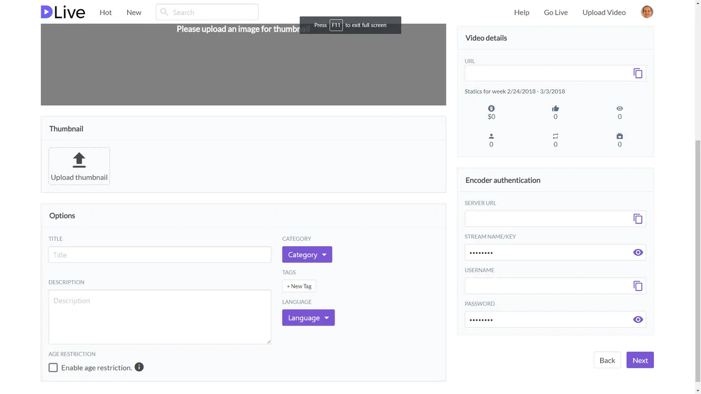Click into the Title field

[x=160, y=254]
